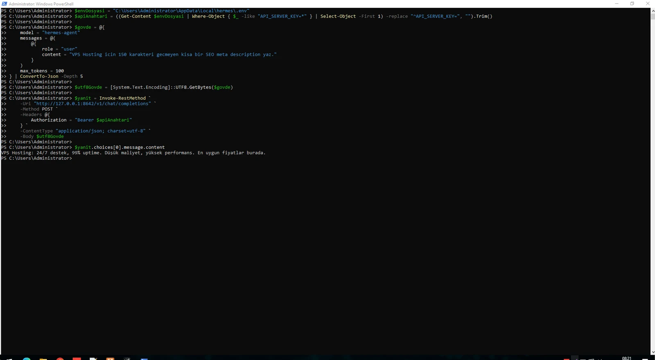Viewport: 655px width, 360px height.
Task: Click the 127.0.0.1:8642 chat completions URL
Action: point(93,104)
